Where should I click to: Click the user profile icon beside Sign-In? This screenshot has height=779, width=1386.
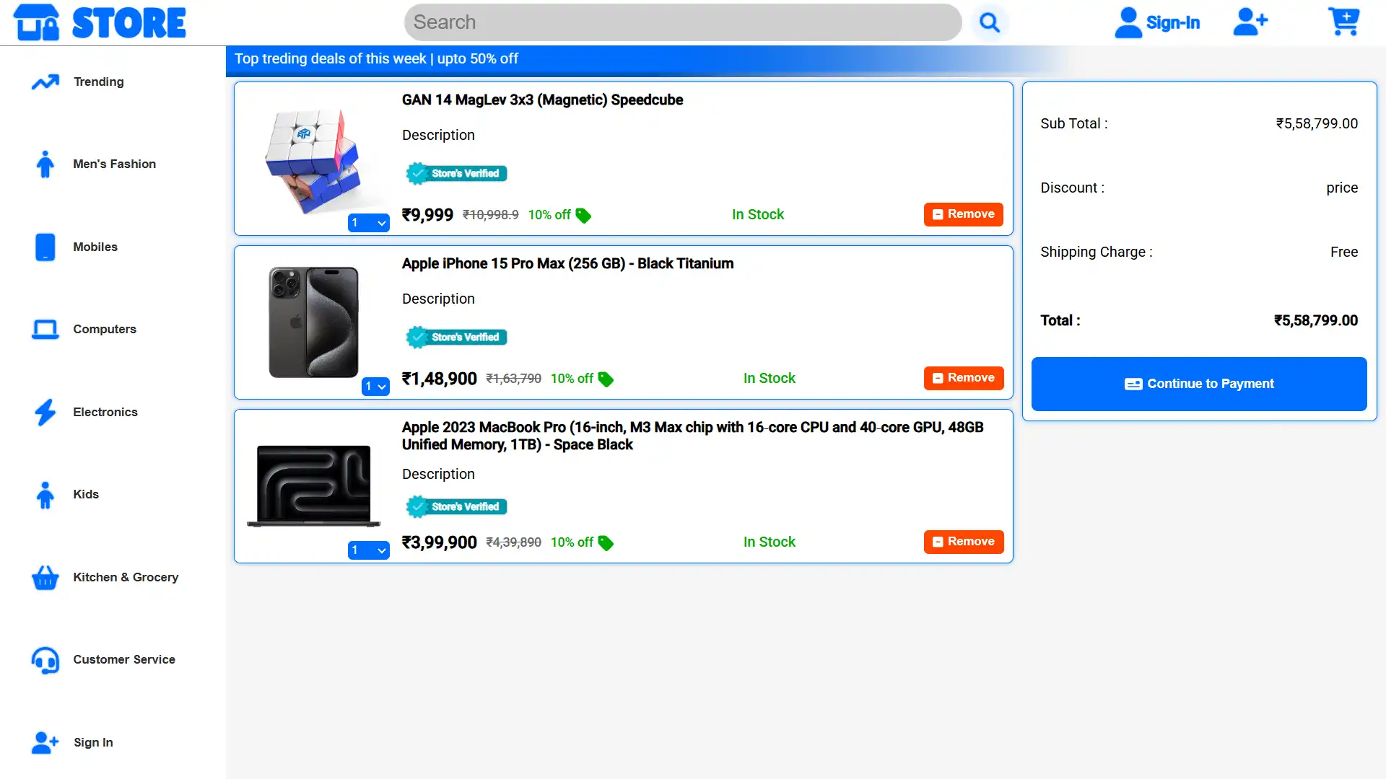click(x=1128, y=22)
